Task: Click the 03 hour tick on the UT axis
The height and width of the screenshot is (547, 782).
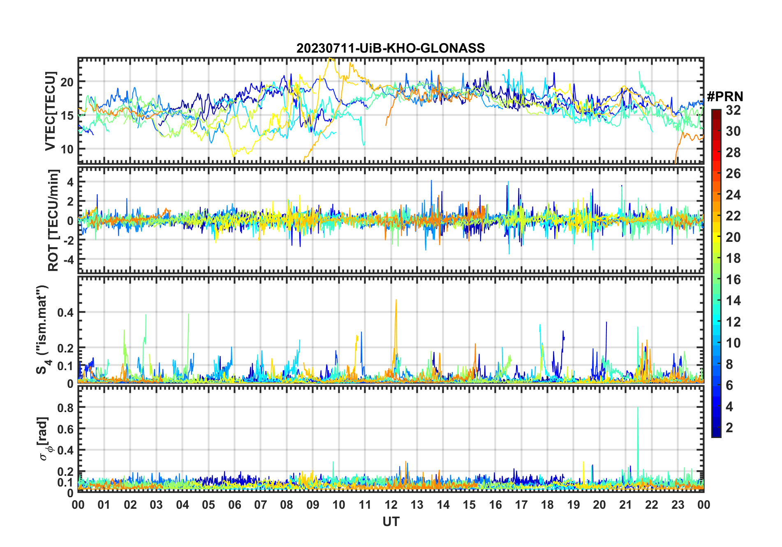Action: [156, 505]
